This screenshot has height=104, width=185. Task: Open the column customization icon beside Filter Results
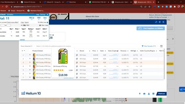tap(161, 46)
